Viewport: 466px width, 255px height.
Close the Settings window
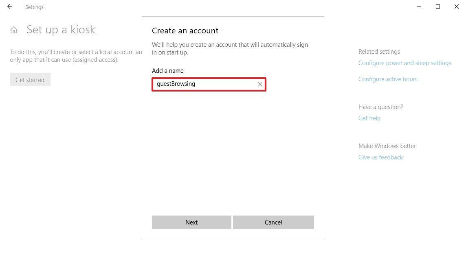tap(456, 7)
